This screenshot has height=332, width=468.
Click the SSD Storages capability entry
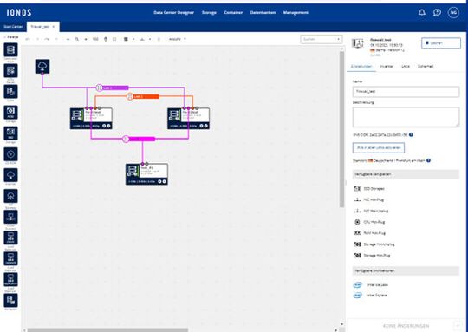tap(369, 189)
